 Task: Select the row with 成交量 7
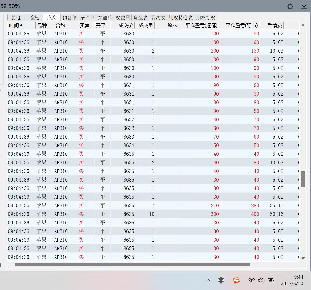click(x=153, y=205)
